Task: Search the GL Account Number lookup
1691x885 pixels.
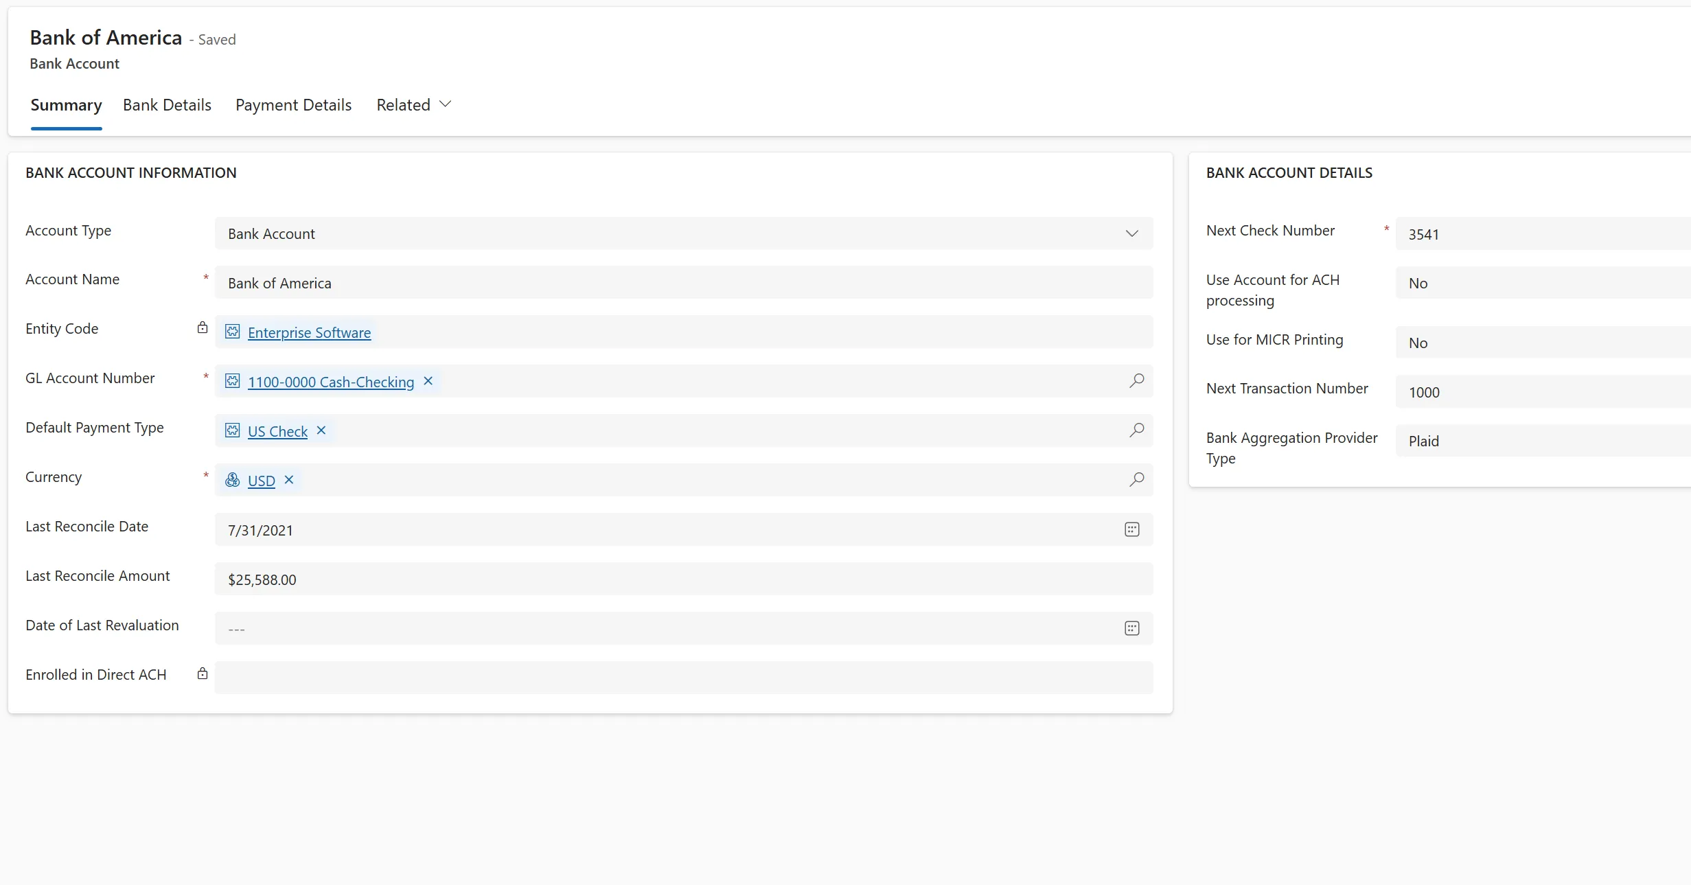Action: point(1136,381)
